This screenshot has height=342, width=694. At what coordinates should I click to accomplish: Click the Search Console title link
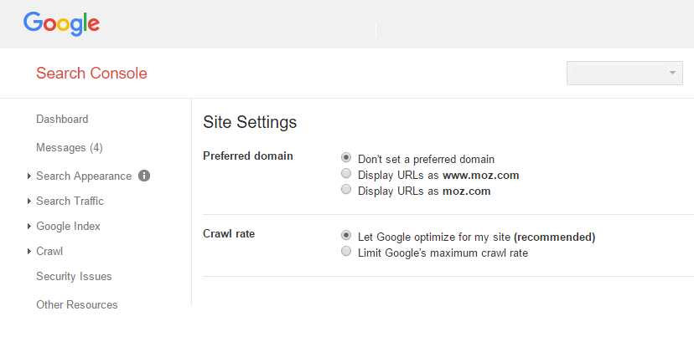(x=91, y=74)
